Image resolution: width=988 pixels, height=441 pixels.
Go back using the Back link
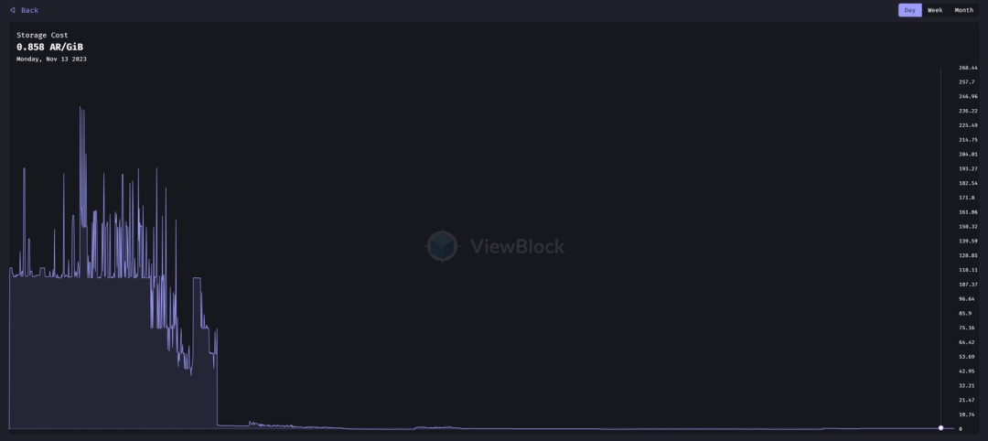coord(29,10)
